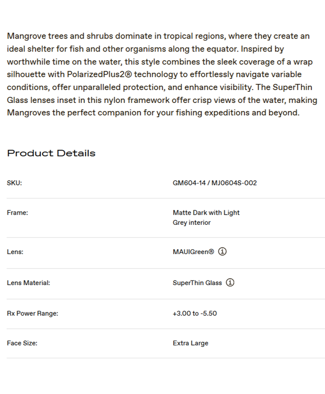
Task: Open the MAUIGreen lens info icon
Action: pos(222,252)
